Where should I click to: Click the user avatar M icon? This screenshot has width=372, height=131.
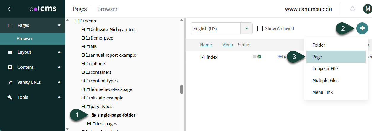tap(367, 9)
